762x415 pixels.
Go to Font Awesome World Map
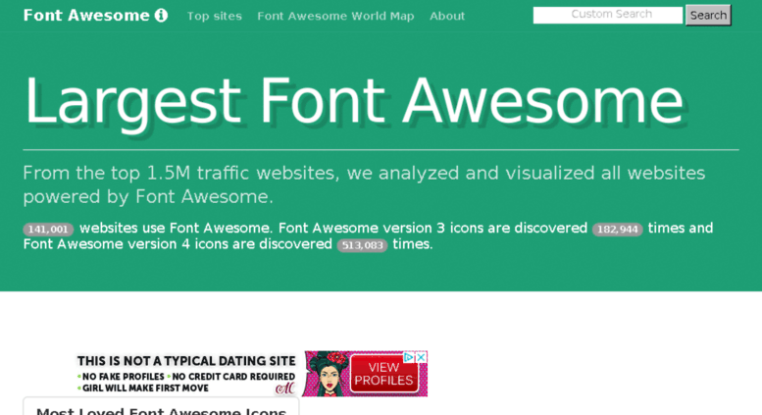(x=335, y=16)
